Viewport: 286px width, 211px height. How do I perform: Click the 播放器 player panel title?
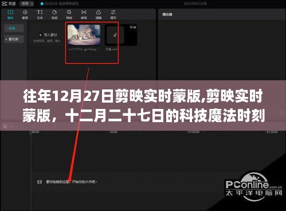click(167, 14)
